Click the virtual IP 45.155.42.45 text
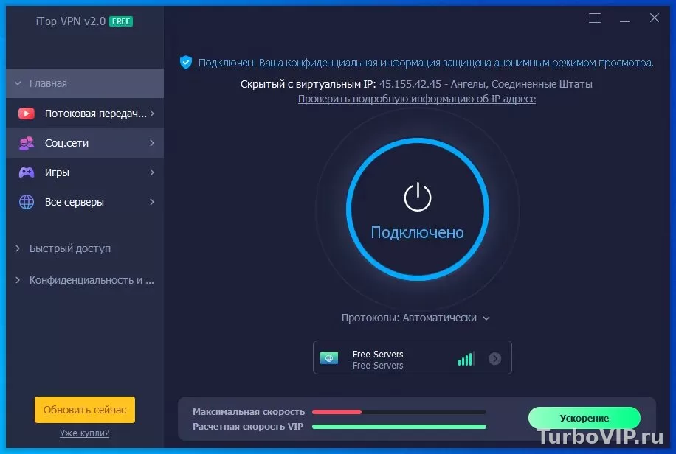 tap(410, 84)
